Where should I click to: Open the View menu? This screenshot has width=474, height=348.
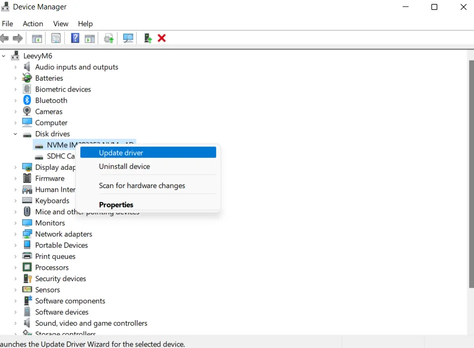pyautogui.click(x=60, y=24)
